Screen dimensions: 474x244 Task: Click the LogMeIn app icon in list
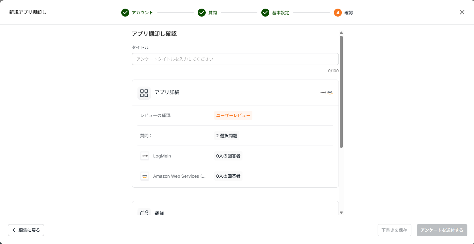point(145,156)
